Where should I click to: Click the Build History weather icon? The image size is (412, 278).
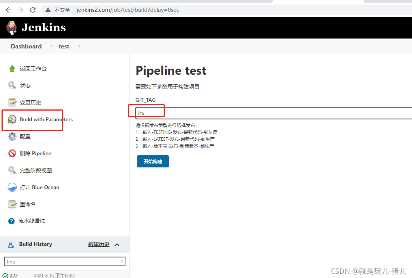(x=11, y=245)
